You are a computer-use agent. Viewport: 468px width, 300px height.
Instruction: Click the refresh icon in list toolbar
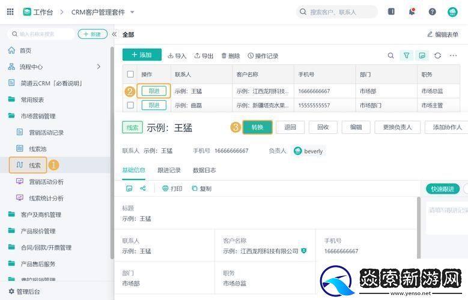(x=437, y=55)
